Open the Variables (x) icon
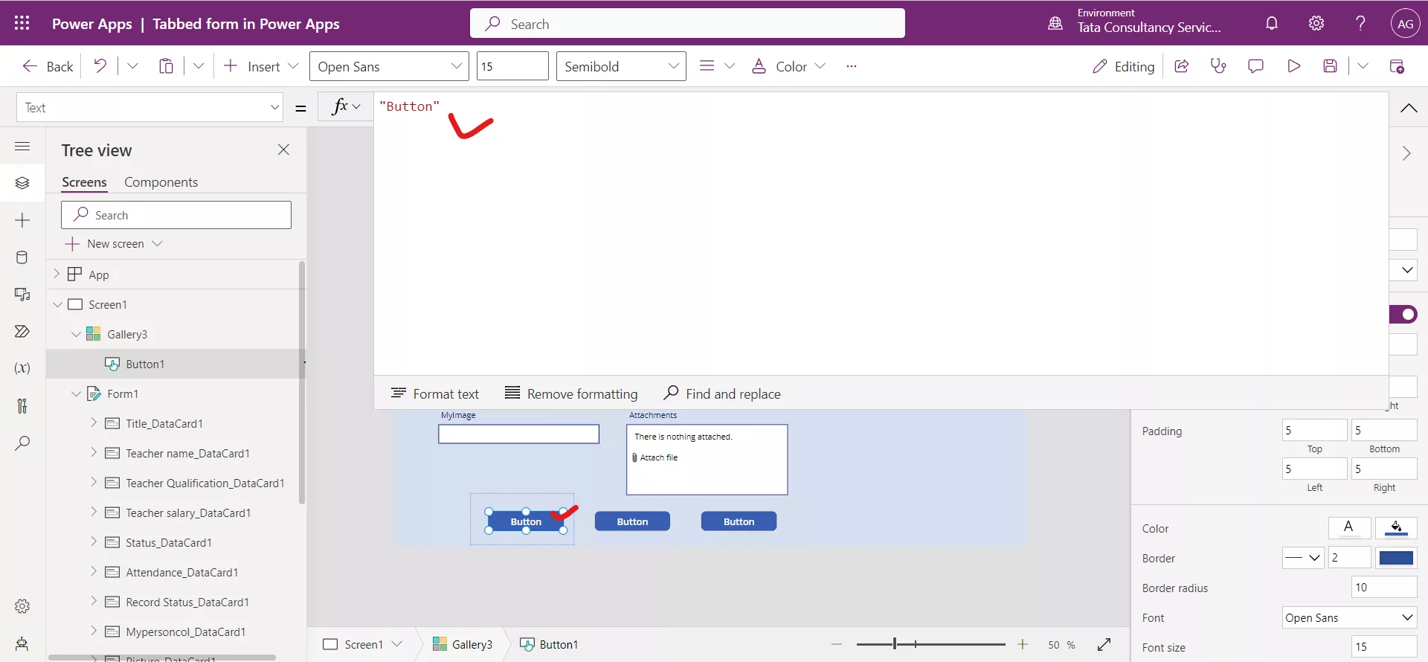1428x662 pixels. click(22, 368)
